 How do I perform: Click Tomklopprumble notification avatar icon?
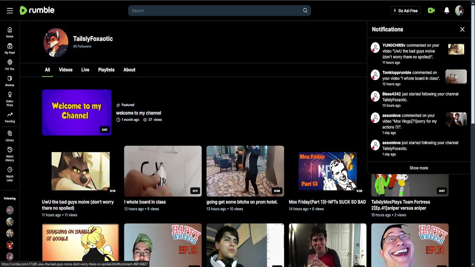(375, 75)
